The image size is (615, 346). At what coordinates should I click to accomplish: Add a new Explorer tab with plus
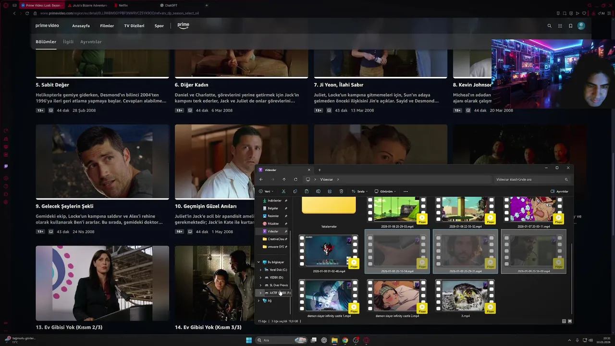point(320,170)
